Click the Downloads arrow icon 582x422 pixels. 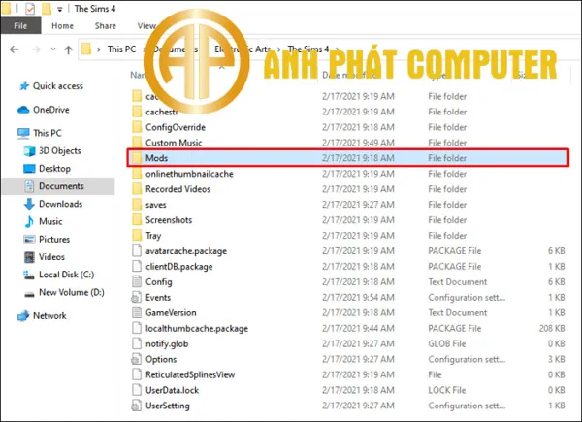click(x=29, y=204)
